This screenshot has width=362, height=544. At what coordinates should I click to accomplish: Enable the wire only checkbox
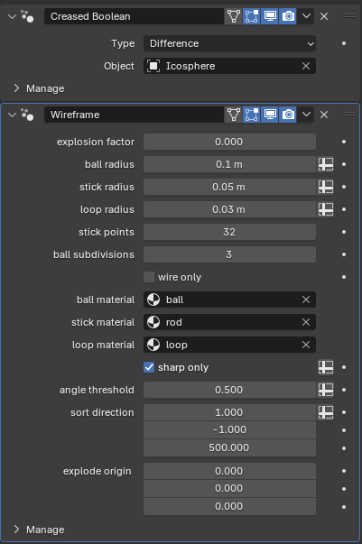click(149, 277)
